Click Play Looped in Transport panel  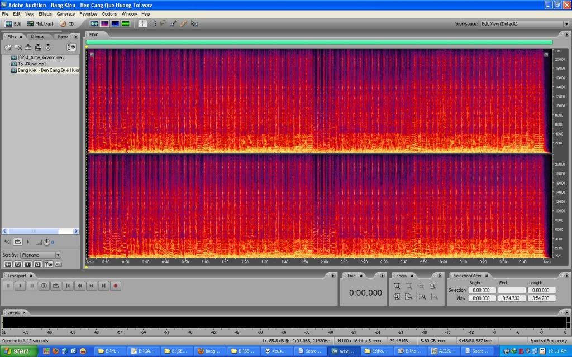click(56, 286)
